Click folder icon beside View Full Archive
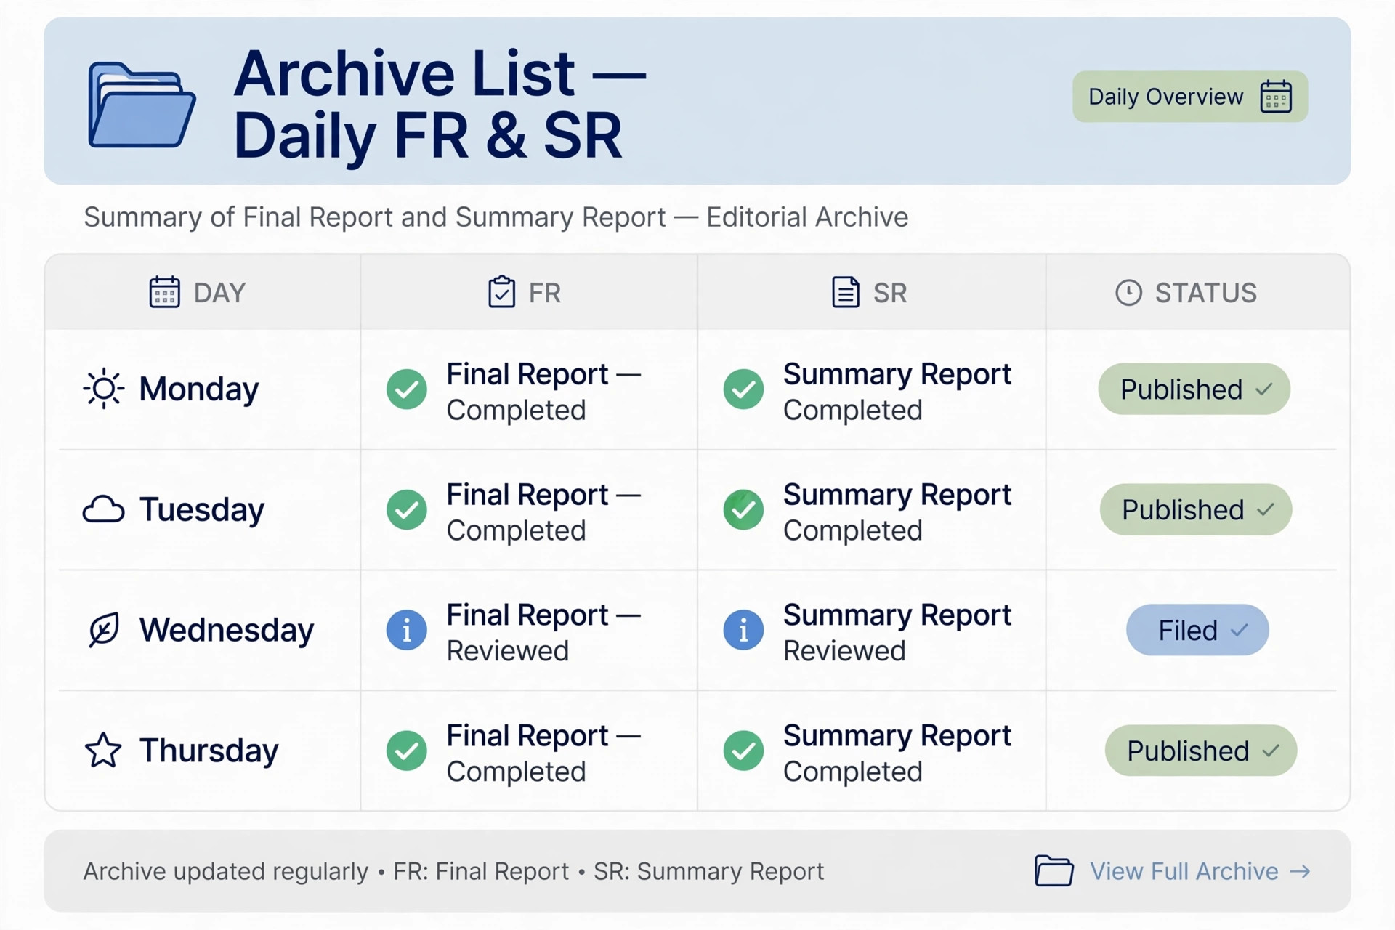1395x930 pixels. pos(1054,871)
